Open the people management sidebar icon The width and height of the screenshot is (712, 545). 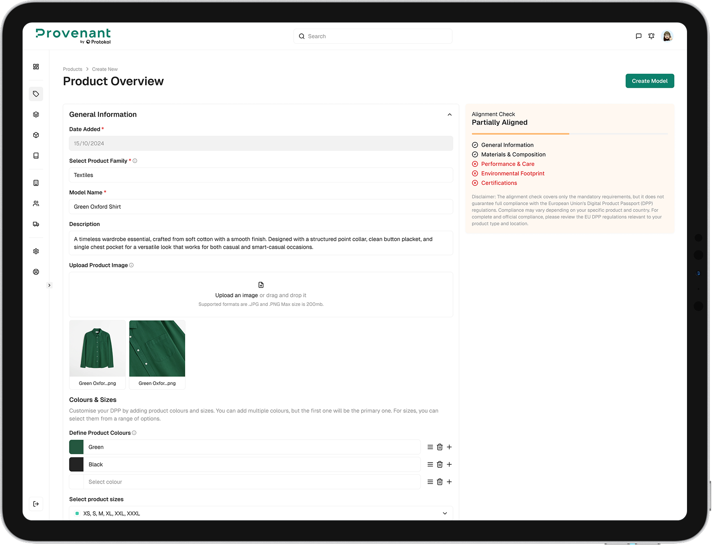(x=36, y=203)
